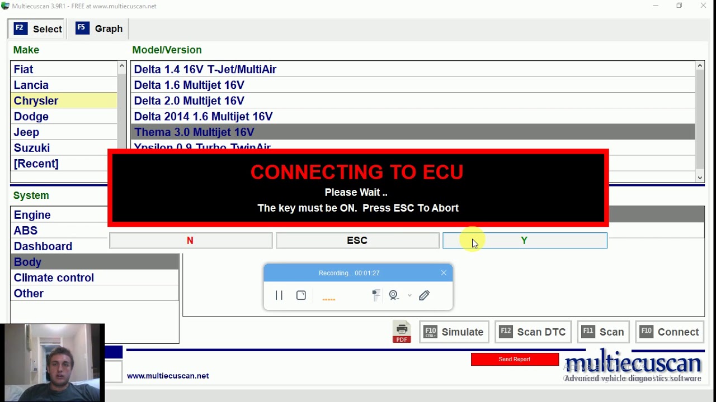Select [Recent] in Make list
Image resolution: width=716 pixels, height=402 pixels.
pos(64,163)
